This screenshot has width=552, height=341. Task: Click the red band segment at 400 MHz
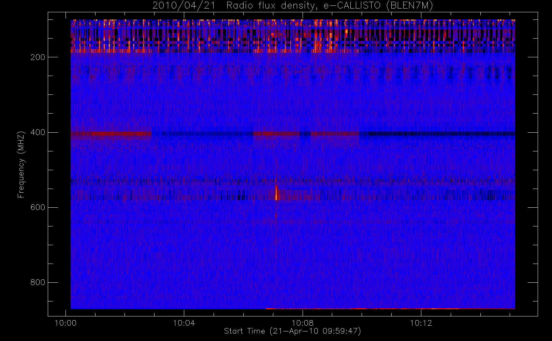click(x=111, y=134)
